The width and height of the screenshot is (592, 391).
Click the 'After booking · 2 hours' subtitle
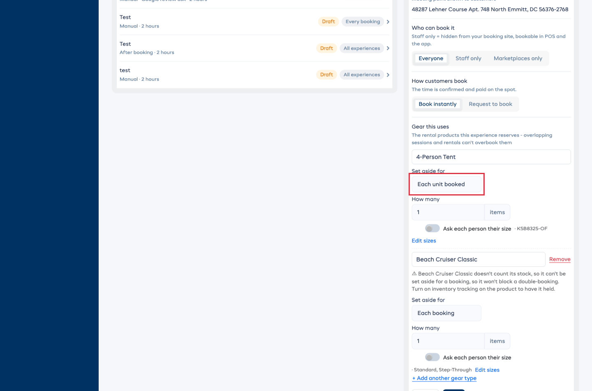[x=147, y=53]
